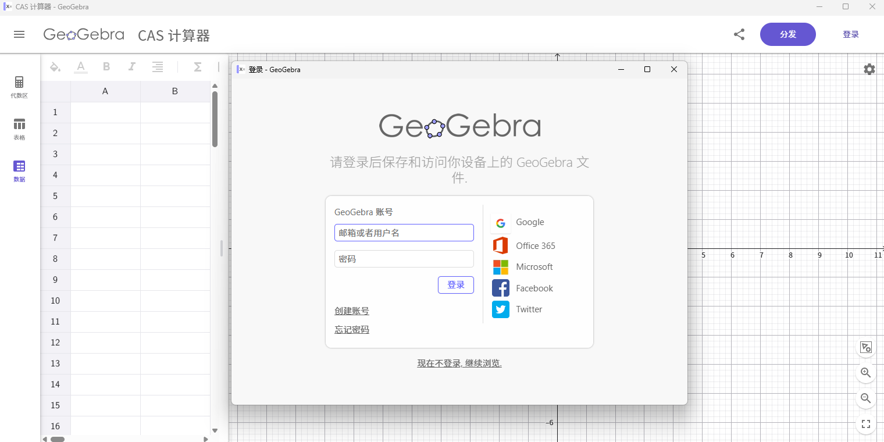The image size is (884, 442).
Task: Click horizontal scrollbar thumb in spreadsheet
Action: pos(58,439)
